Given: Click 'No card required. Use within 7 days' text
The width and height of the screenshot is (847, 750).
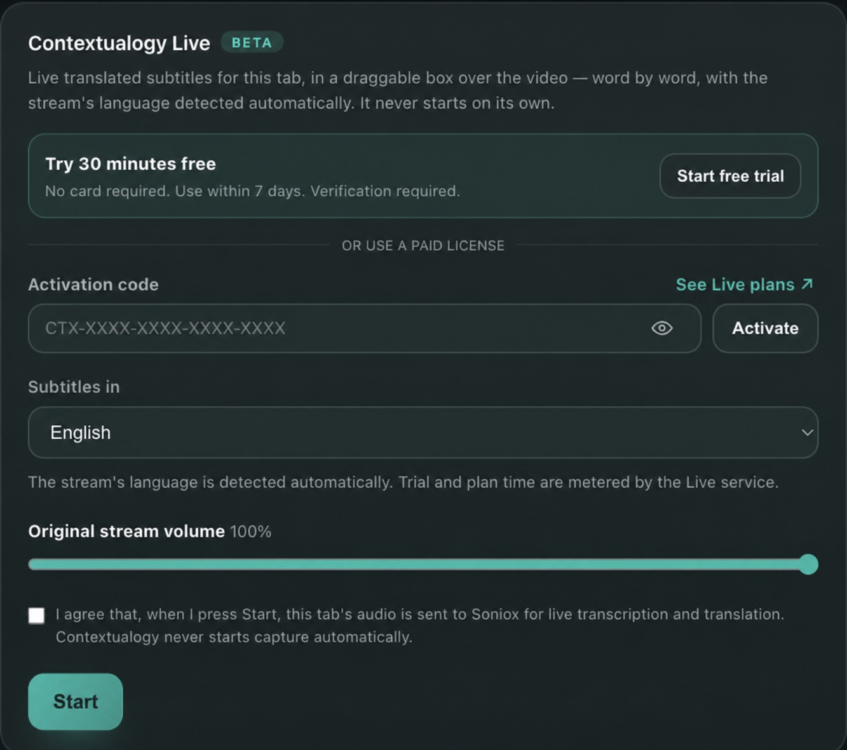Looking at the screenshot, I should click(x=175, y=191).
